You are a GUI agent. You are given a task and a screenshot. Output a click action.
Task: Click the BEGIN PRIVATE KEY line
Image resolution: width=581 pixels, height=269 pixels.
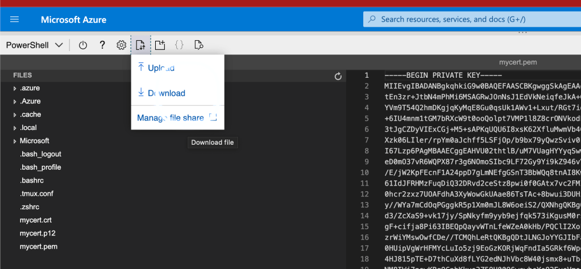443,75
